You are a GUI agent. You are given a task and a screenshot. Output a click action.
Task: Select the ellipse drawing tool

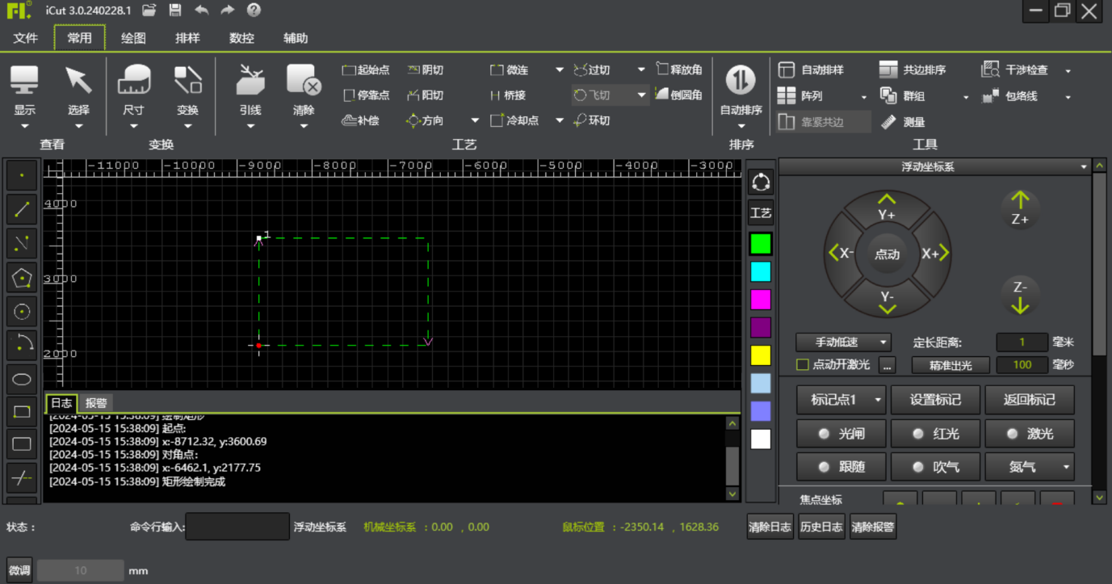(22, 379)
